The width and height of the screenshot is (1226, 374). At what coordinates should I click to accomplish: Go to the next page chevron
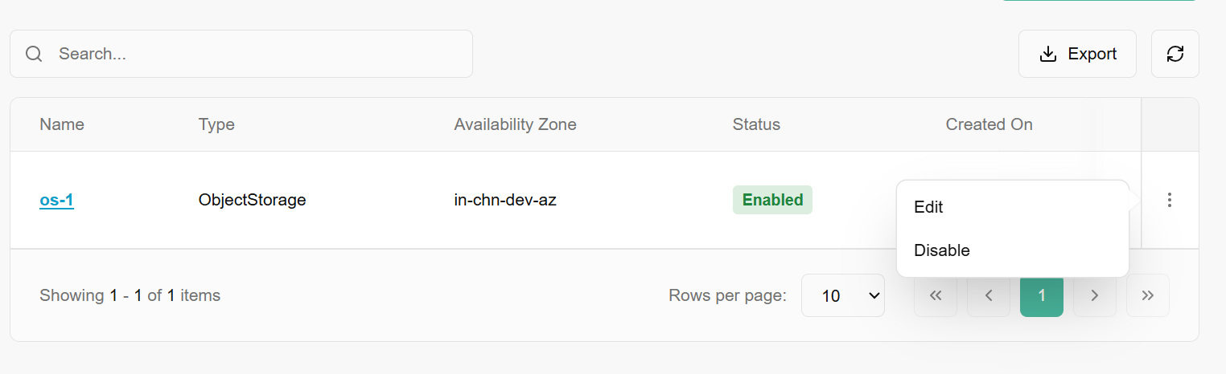[1095, 295]
